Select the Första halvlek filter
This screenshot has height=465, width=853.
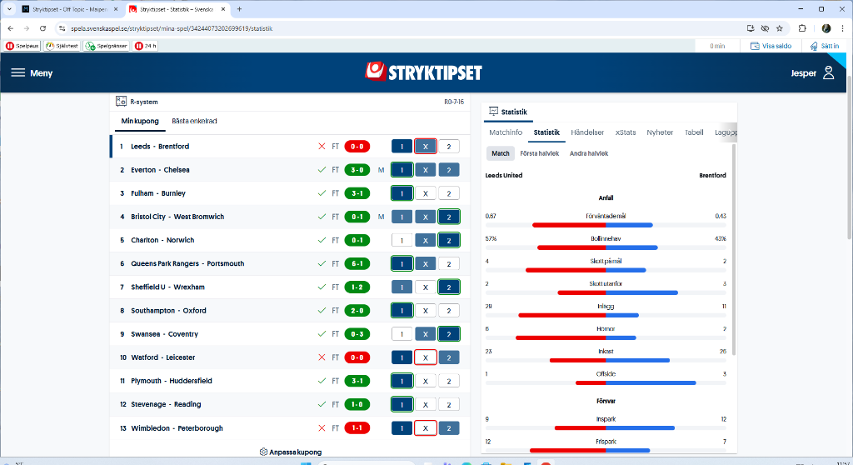pyautogui.click(x=540, y=153)
